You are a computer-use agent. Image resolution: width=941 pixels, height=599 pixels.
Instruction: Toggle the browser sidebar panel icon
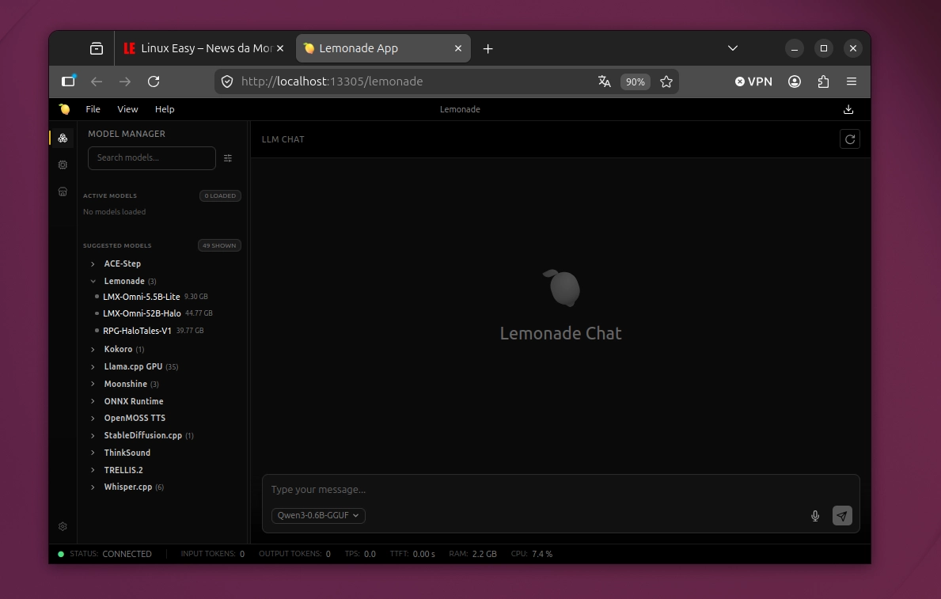[x=68, y=81]
